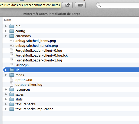Click the config folder icon

pos(12,31)
